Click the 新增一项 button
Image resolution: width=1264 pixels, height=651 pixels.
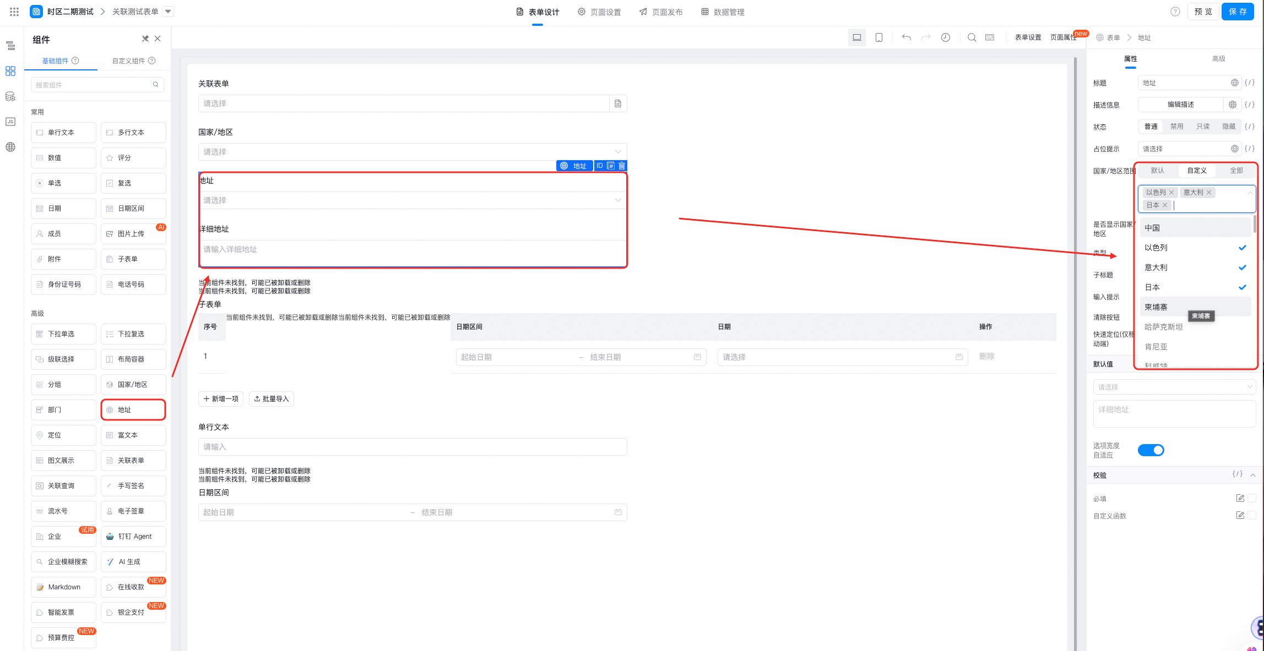(x=221, y=399)
